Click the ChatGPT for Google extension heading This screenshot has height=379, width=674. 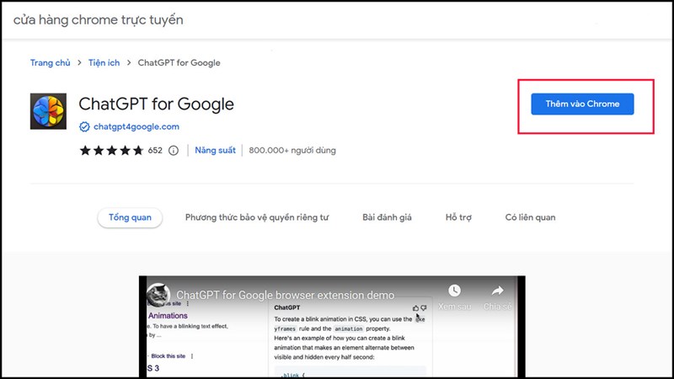(x=157, y=104)
